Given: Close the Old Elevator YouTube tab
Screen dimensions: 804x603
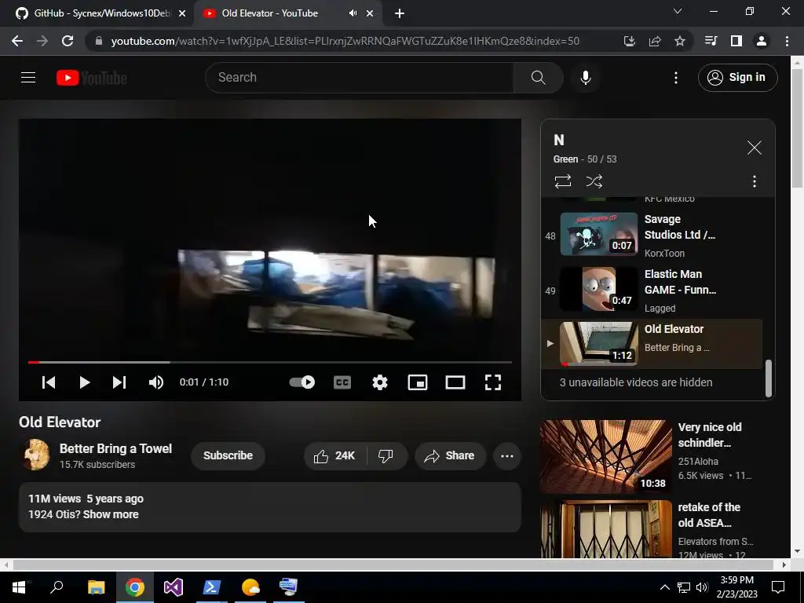Looking at the screenshot, I should point(370,14).
